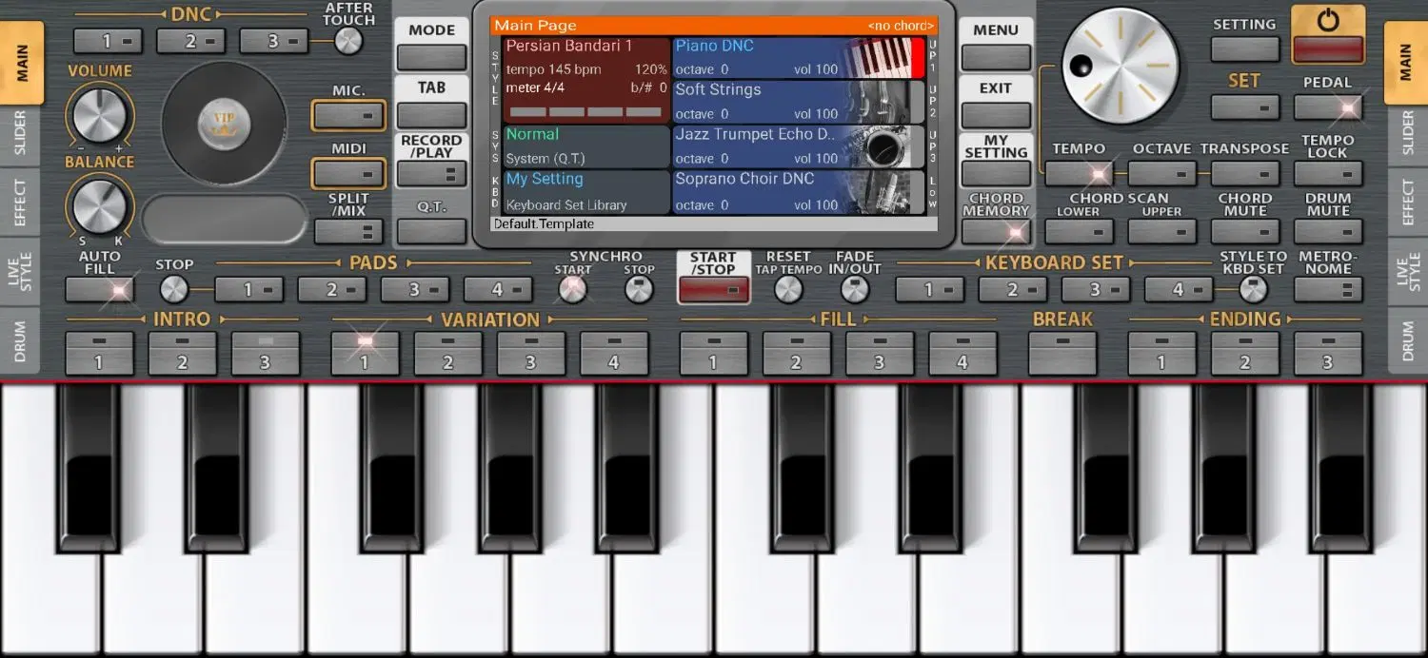Image resolution: width=1428 pixels, height=658 pixels.
Task: Toggle the Chord Memory button
Action: (x=996, y=231)
